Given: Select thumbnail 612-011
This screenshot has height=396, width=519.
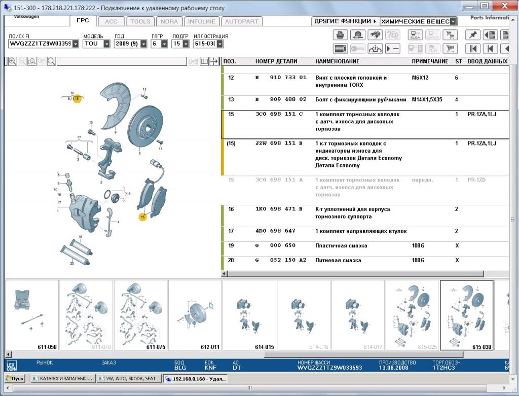Looking at the screenshot, I should (x=195, y=315).
